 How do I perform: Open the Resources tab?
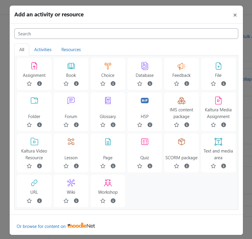point(71,50)
